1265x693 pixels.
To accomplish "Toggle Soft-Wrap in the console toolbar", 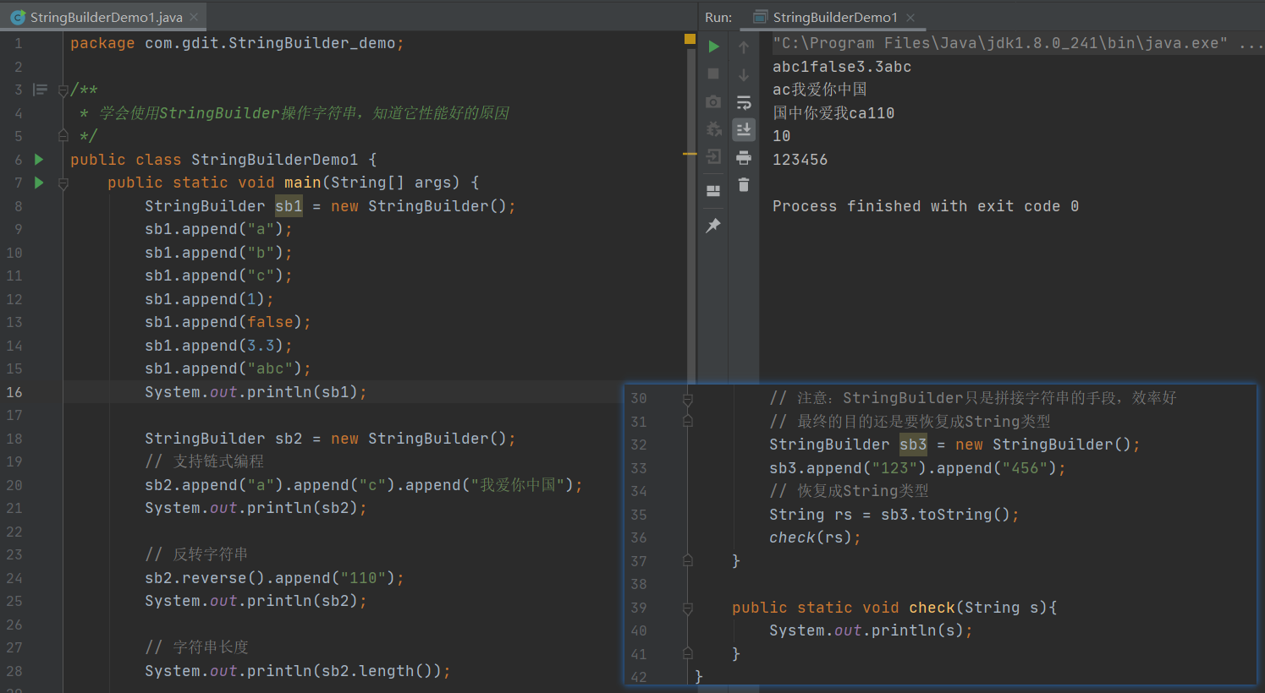I will [x=744, y=102].
